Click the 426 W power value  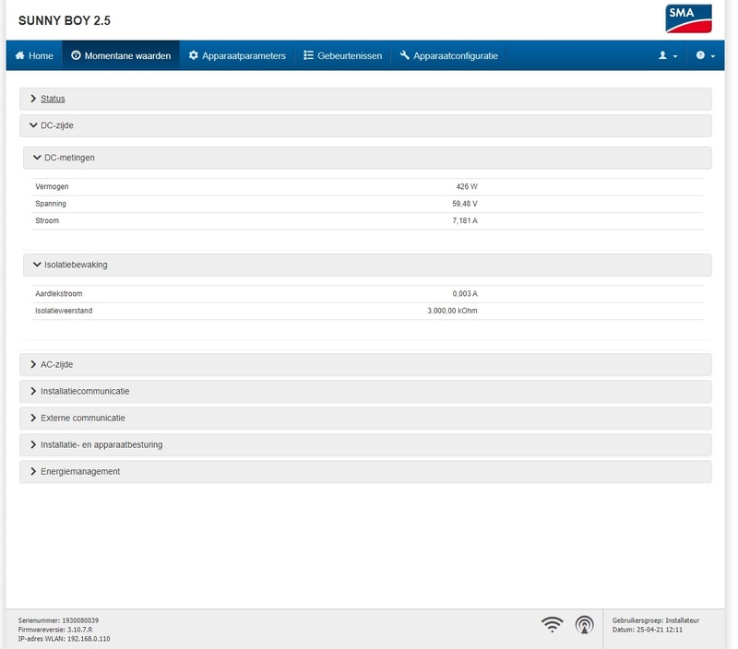[467, 187]
